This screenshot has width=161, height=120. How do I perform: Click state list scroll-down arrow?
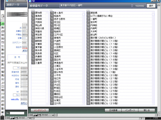[x=47, y=104]
